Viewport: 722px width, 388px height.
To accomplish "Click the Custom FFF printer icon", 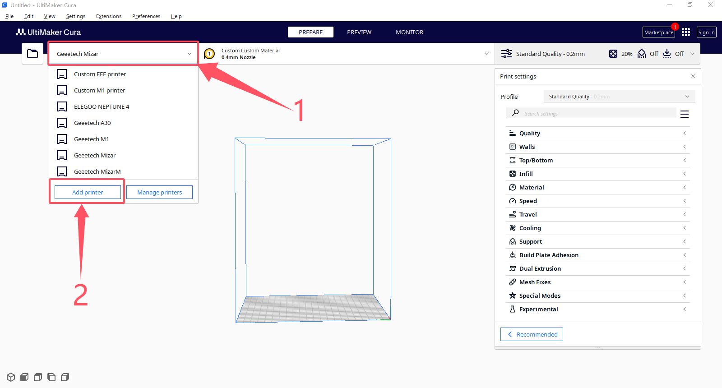I will coord(62,74).
